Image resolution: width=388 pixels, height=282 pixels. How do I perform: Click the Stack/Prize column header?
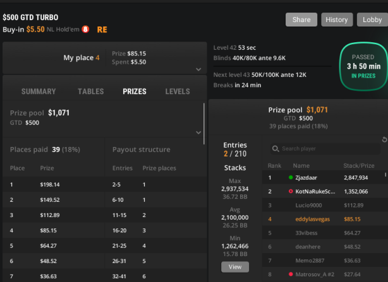[x=359, y=166]
